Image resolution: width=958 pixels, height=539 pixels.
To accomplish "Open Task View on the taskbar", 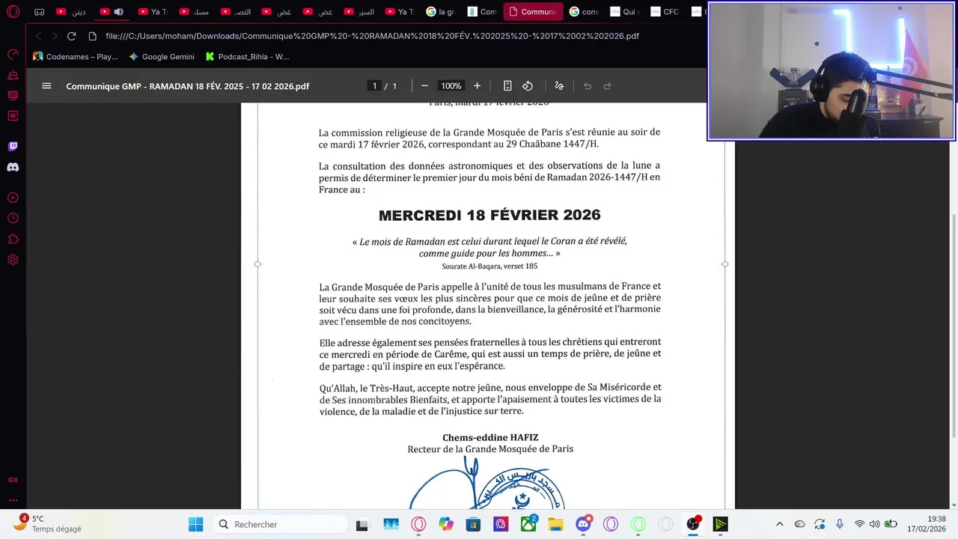I will [x=362, y=524].
